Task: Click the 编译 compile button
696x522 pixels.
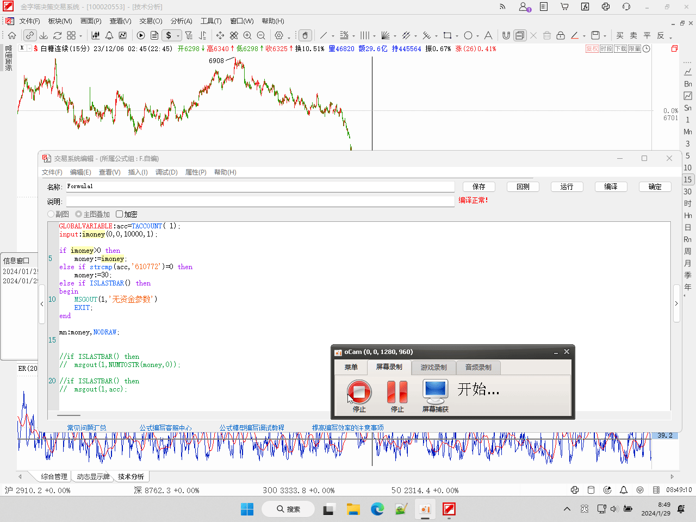Action: click(x=611, y=187)
